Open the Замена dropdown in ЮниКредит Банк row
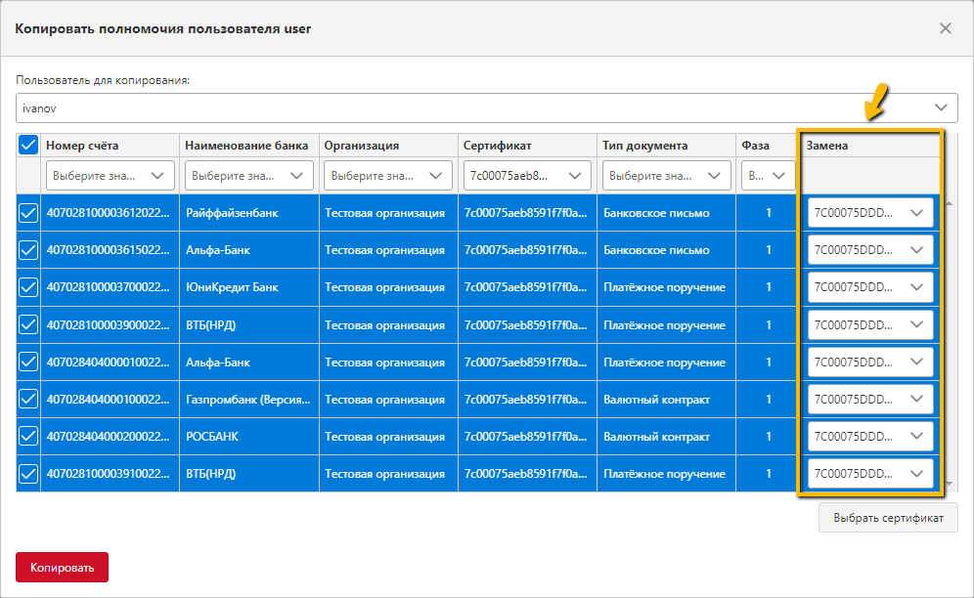Image resolution: width=974 pixels, height=598 pixels. 870,287
